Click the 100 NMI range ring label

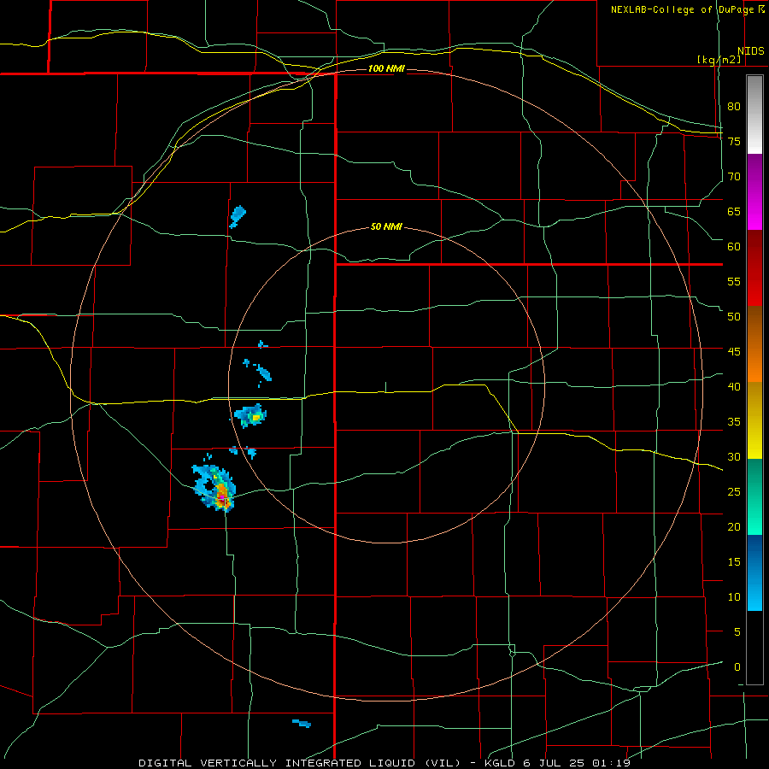(386, 68)
